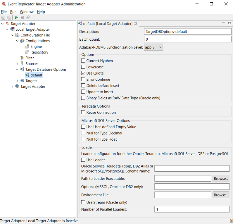The width and height of the screenshot is (233, 224).
Task: Enable the Convert Hyphen checkbox
Action: (x=83, y=61)
